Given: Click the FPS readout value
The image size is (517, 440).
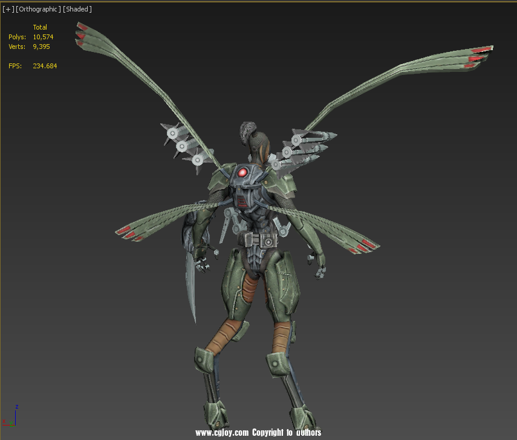Looking at the screenshot, I should pyautogui.click(x=44, y=66).
